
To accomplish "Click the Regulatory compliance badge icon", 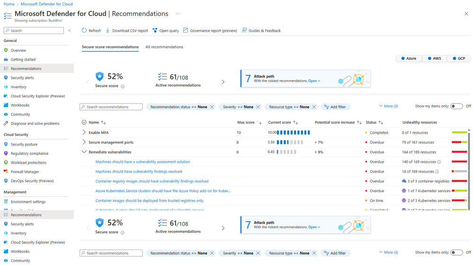I will click(x=6, y=153).
